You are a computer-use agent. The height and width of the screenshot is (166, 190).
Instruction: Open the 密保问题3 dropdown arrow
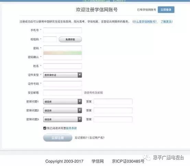point(80,119)
